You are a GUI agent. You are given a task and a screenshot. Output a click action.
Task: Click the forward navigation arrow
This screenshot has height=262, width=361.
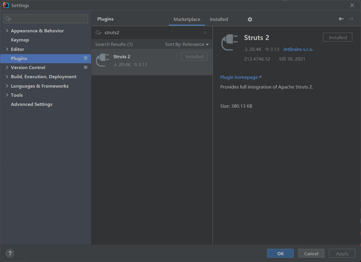tap(351, 19)
